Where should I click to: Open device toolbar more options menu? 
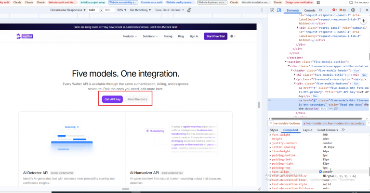pyautogui.click(x=262, y=10)
